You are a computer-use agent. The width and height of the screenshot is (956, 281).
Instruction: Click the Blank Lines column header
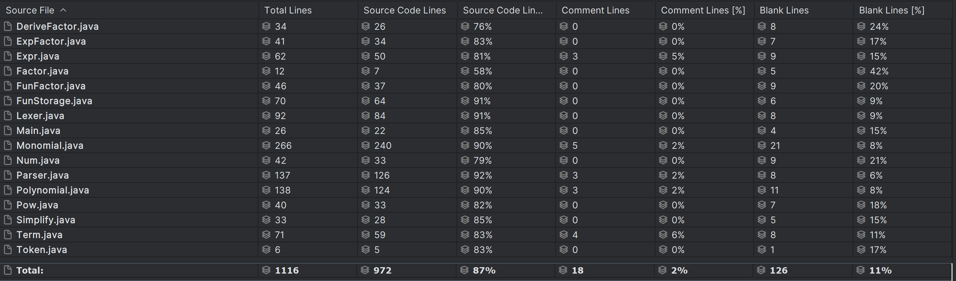784,10
